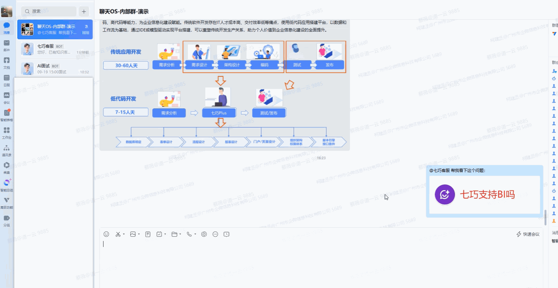Toggle the group filter funnel icon

click(x=553, y=33)
